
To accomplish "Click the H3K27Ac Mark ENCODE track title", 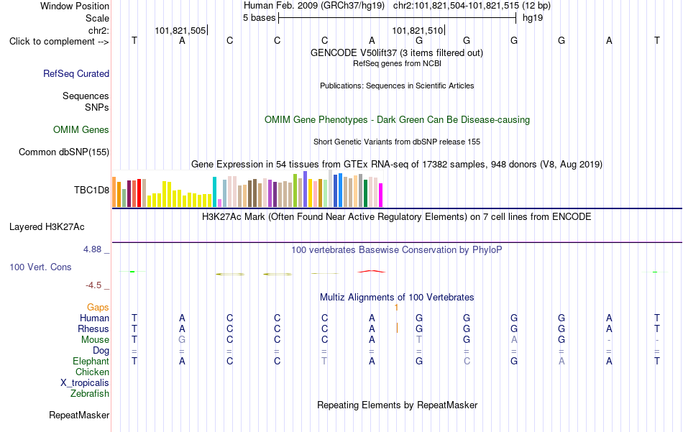I will point(397,217).
